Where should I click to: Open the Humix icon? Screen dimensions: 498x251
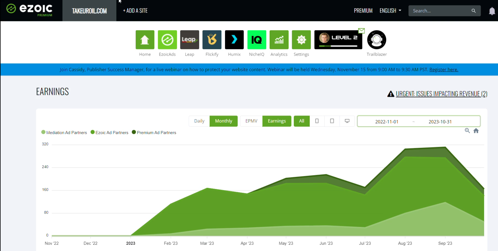tap(234, 40)
